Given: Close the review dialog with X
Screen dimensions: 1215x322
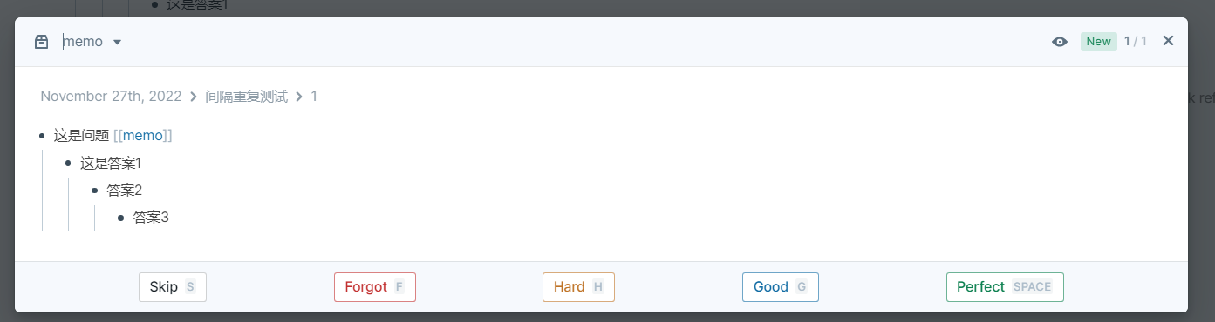Looking at the screenshot, I should pos(1168,41).
